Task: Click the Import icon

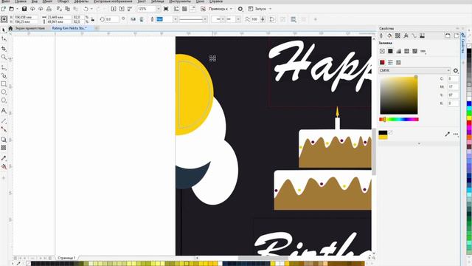Action: coord(114,9)
